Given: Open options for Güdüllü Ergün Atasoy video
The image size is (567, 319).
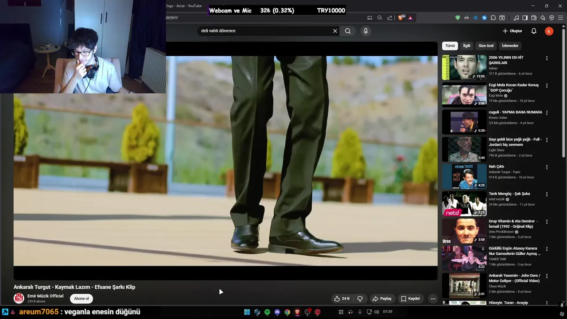Looking at the screenshot, I should pos(547,249).
